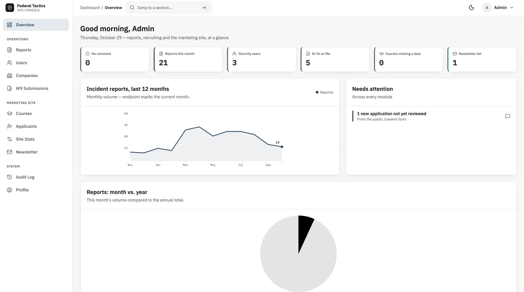Click the "Good morning, Admin" heading
The height and width of the screenshot is (292, 524).
[x=117, y=29]
